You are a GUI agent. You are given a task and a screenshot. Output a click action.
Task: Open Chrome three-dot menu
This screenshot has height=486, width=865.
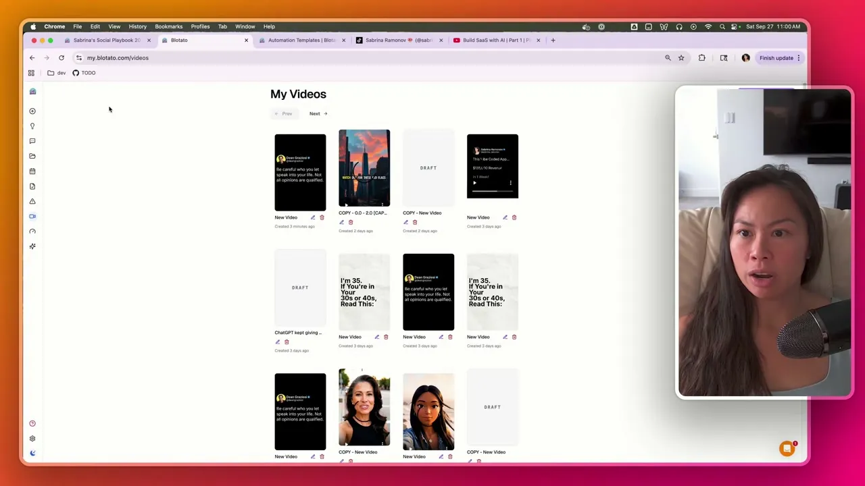click(799, 58)
